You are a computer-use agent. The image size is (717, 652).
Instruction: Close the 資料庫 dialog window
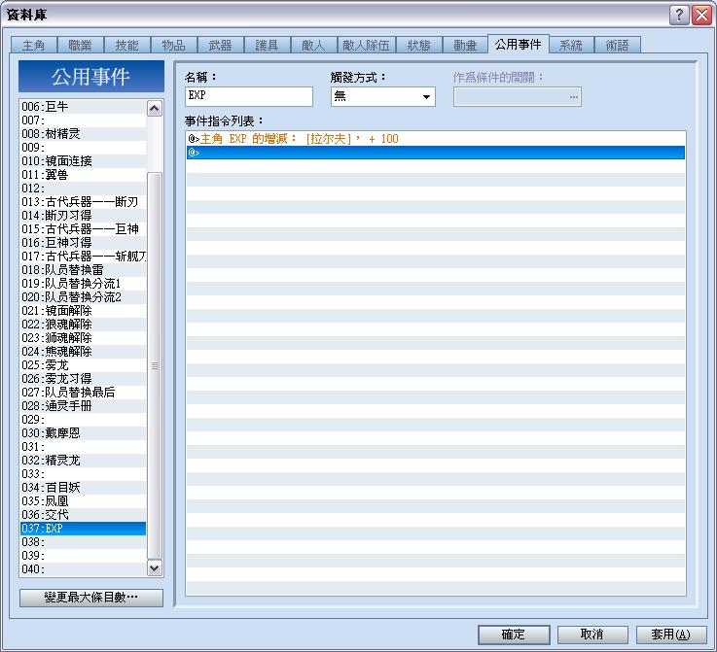[701, 16]
